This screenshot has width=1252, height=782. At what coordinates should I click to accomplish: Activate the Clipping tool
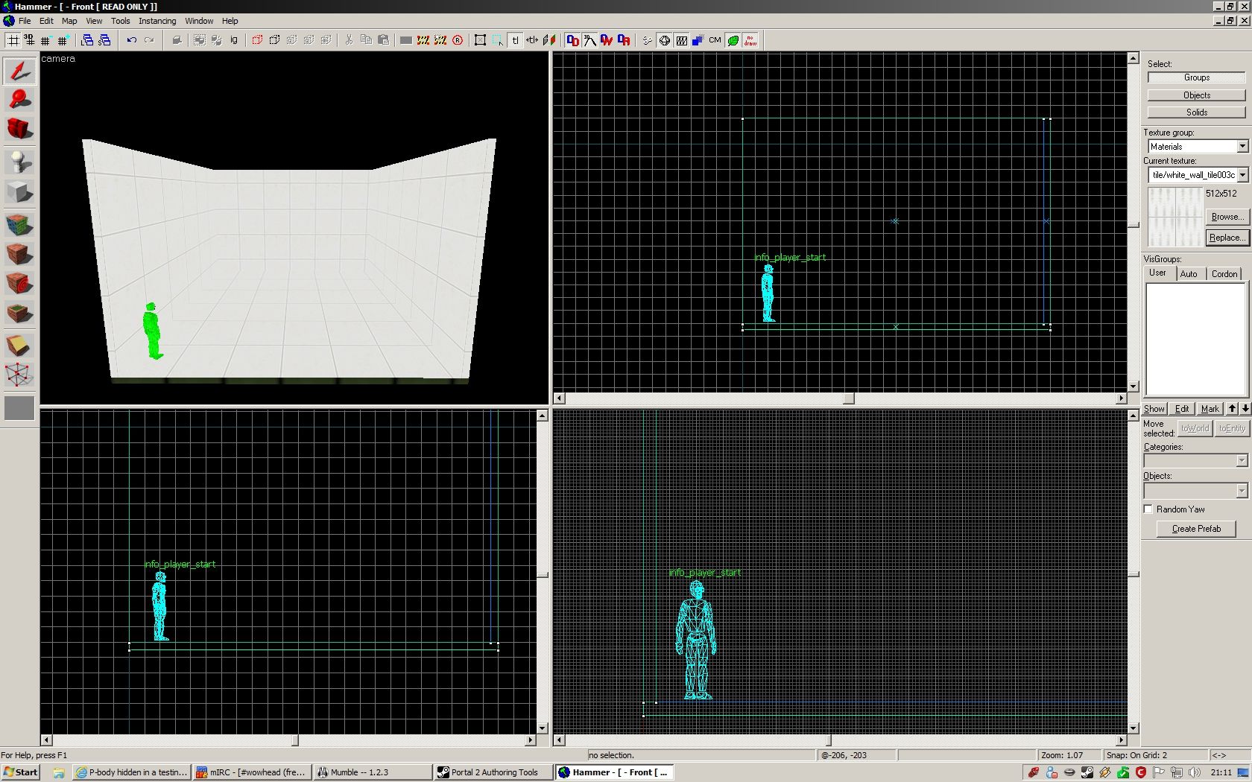point(19,345)
